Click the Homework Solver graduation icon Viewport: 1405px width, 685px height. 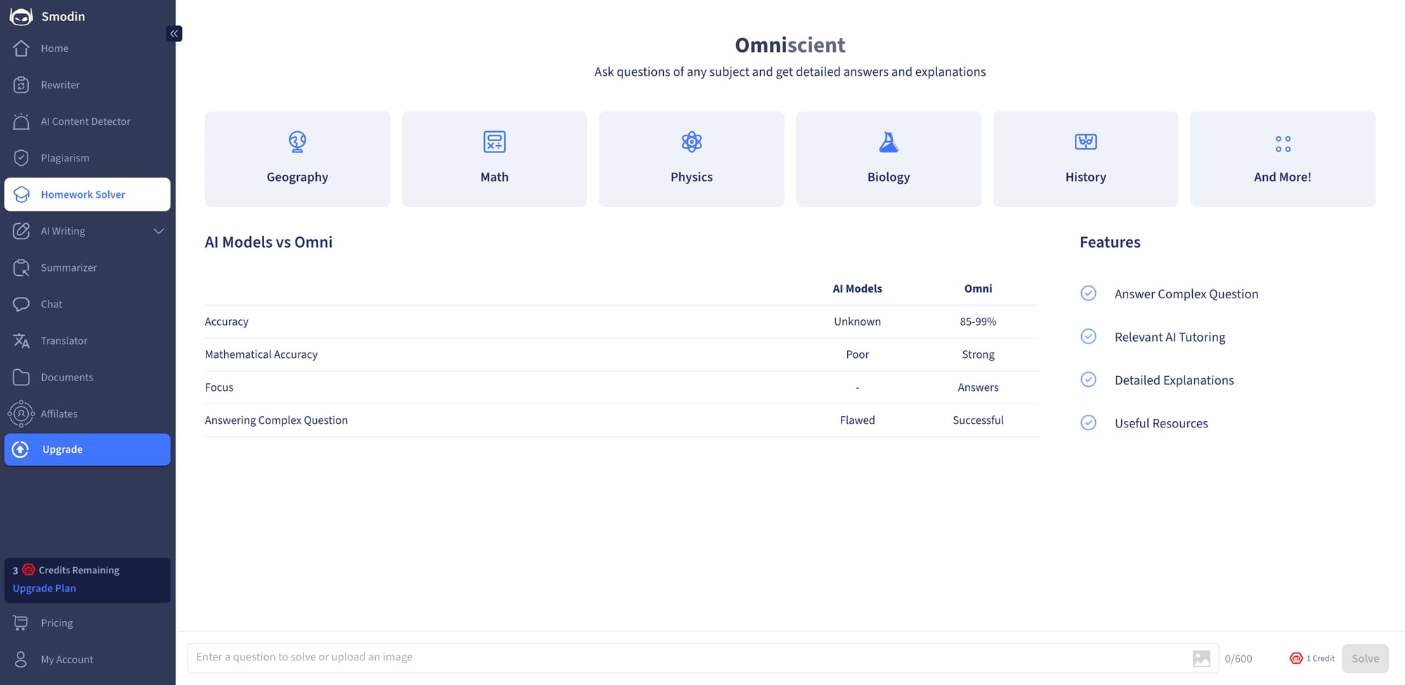click(21, 194)
